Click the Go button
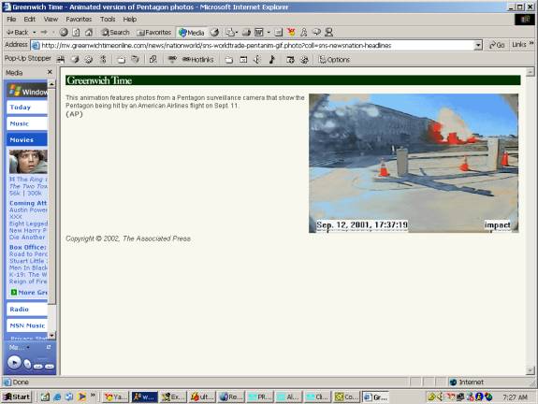538x404 pixels. pyautogui.click(x=497, y=45)
